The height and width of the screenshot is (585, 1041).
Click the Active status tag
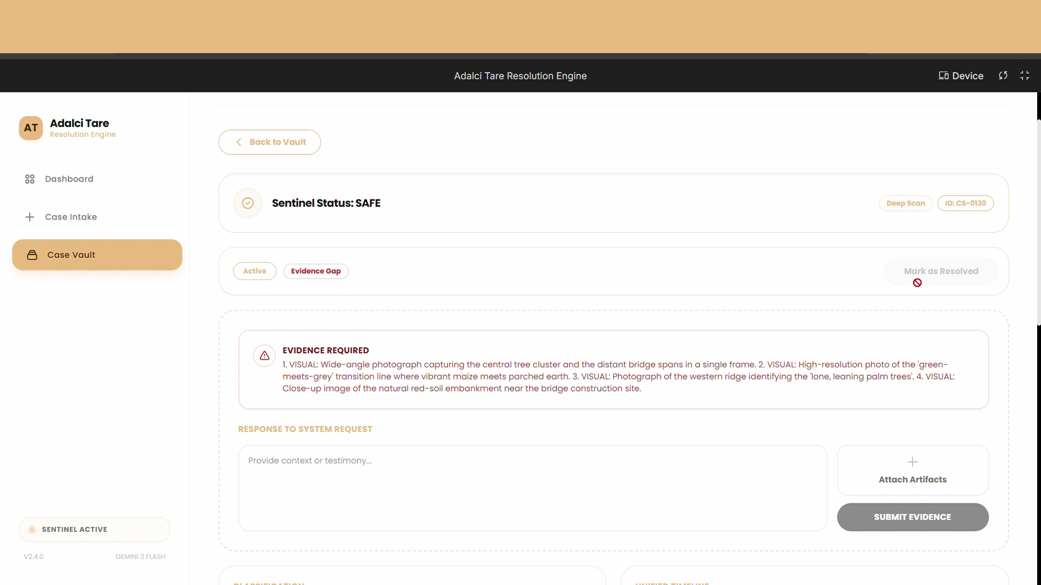pos(254,271)
